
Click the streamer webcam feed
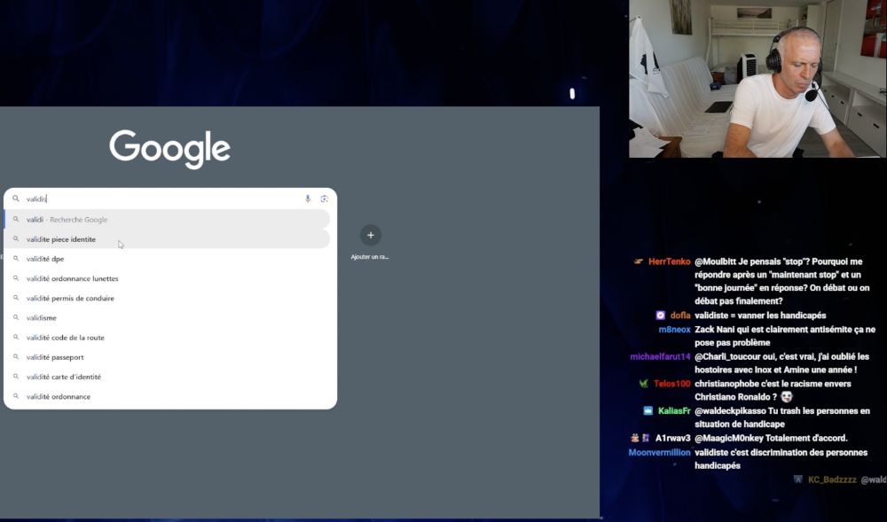point(757,79)
